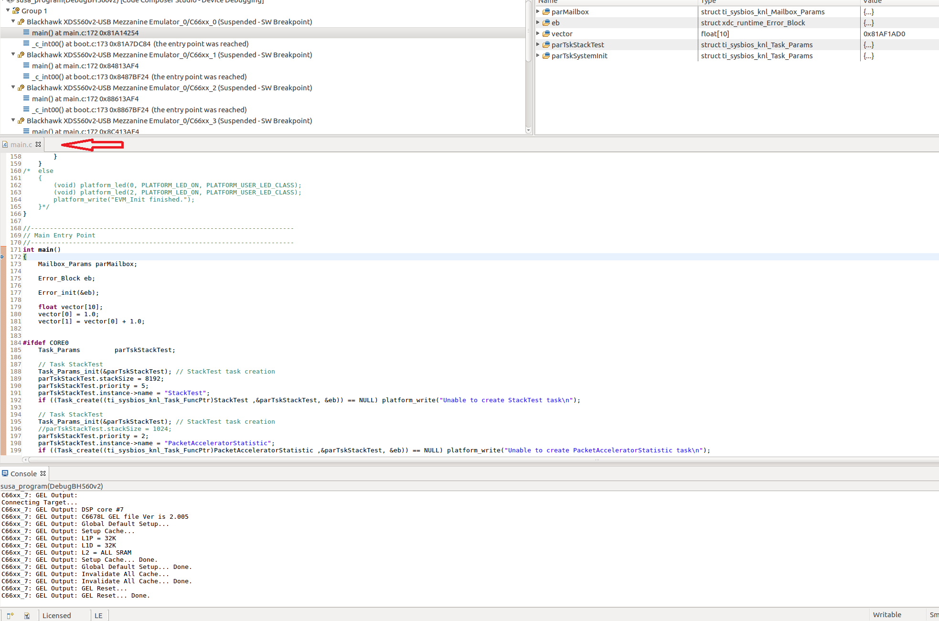Collapse the Group 1 debug tree node
The width and height of the screenshot is (939, 621).
pos(8,10)
